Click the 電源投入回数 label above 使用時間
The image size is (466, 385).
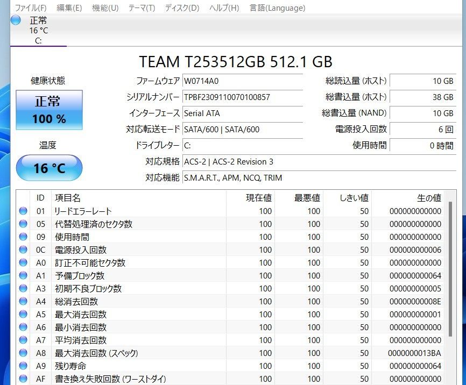[361, 129]
